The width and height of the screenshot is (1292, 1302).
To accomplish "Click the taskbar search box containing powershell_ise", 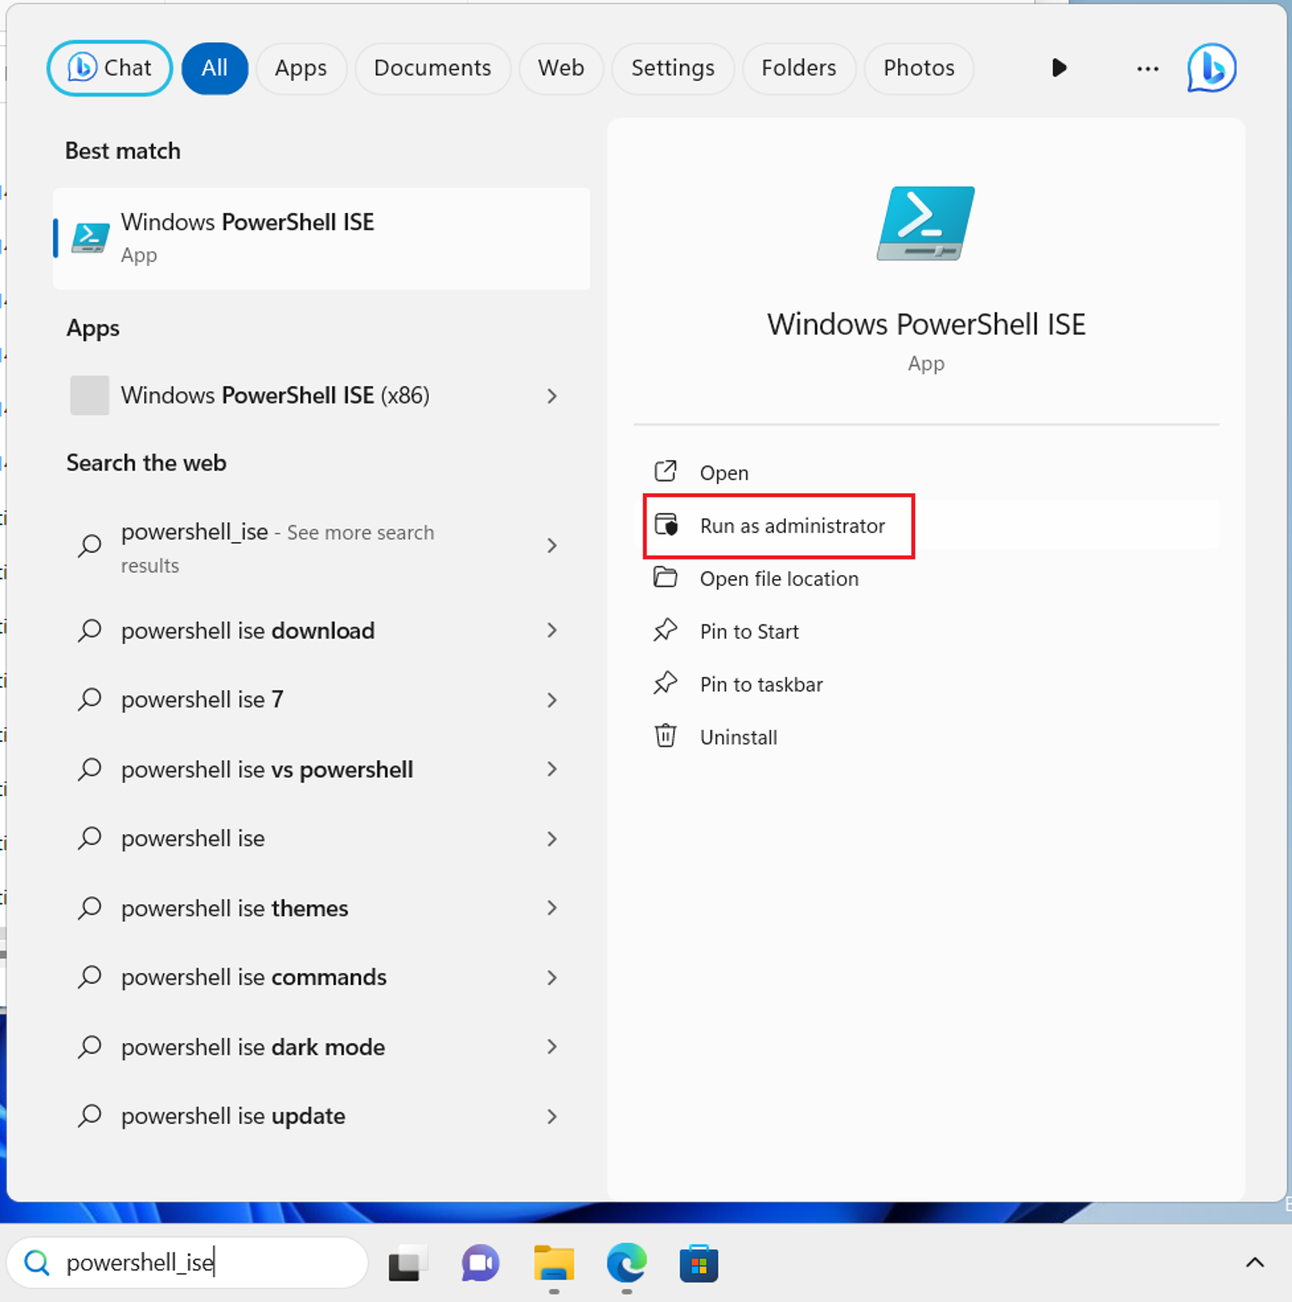I will point(187,1262).
